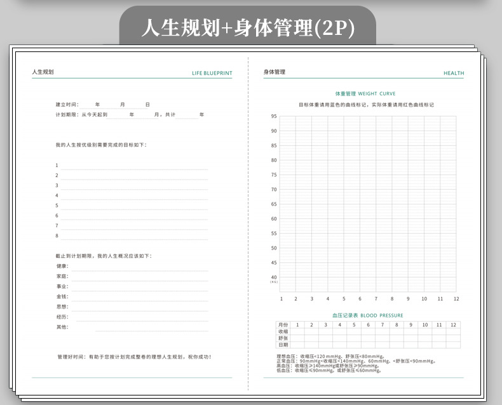Click the 血压记录表 BLOOD PRESSURE title
The width and height of the screenshot is (502, 405).
367,315
